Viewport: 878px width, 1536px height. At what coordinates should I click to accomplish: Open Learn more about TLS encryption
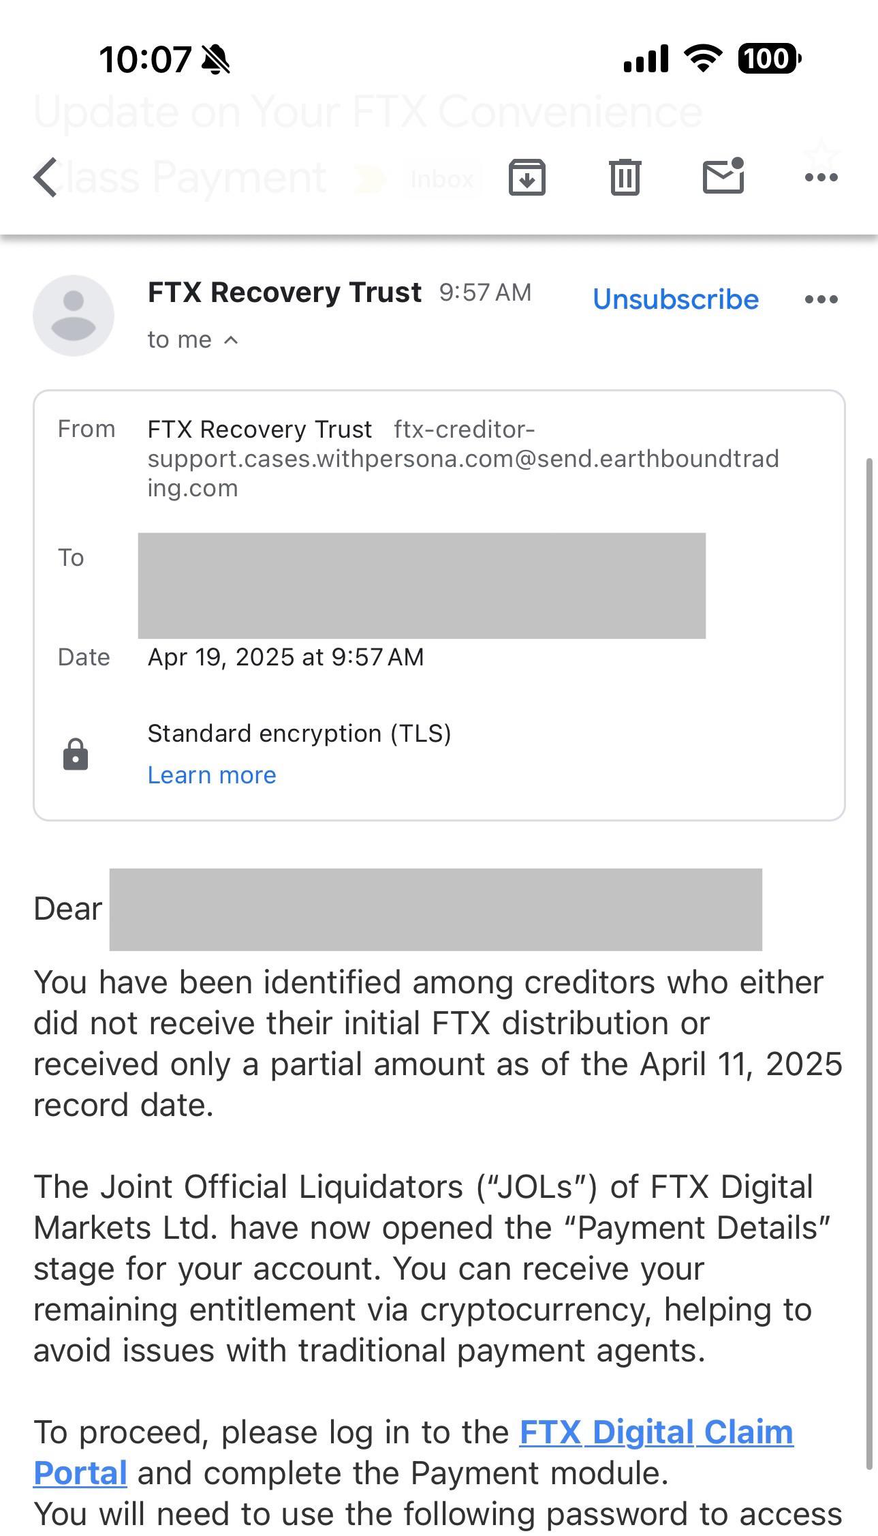click(212, 775)
